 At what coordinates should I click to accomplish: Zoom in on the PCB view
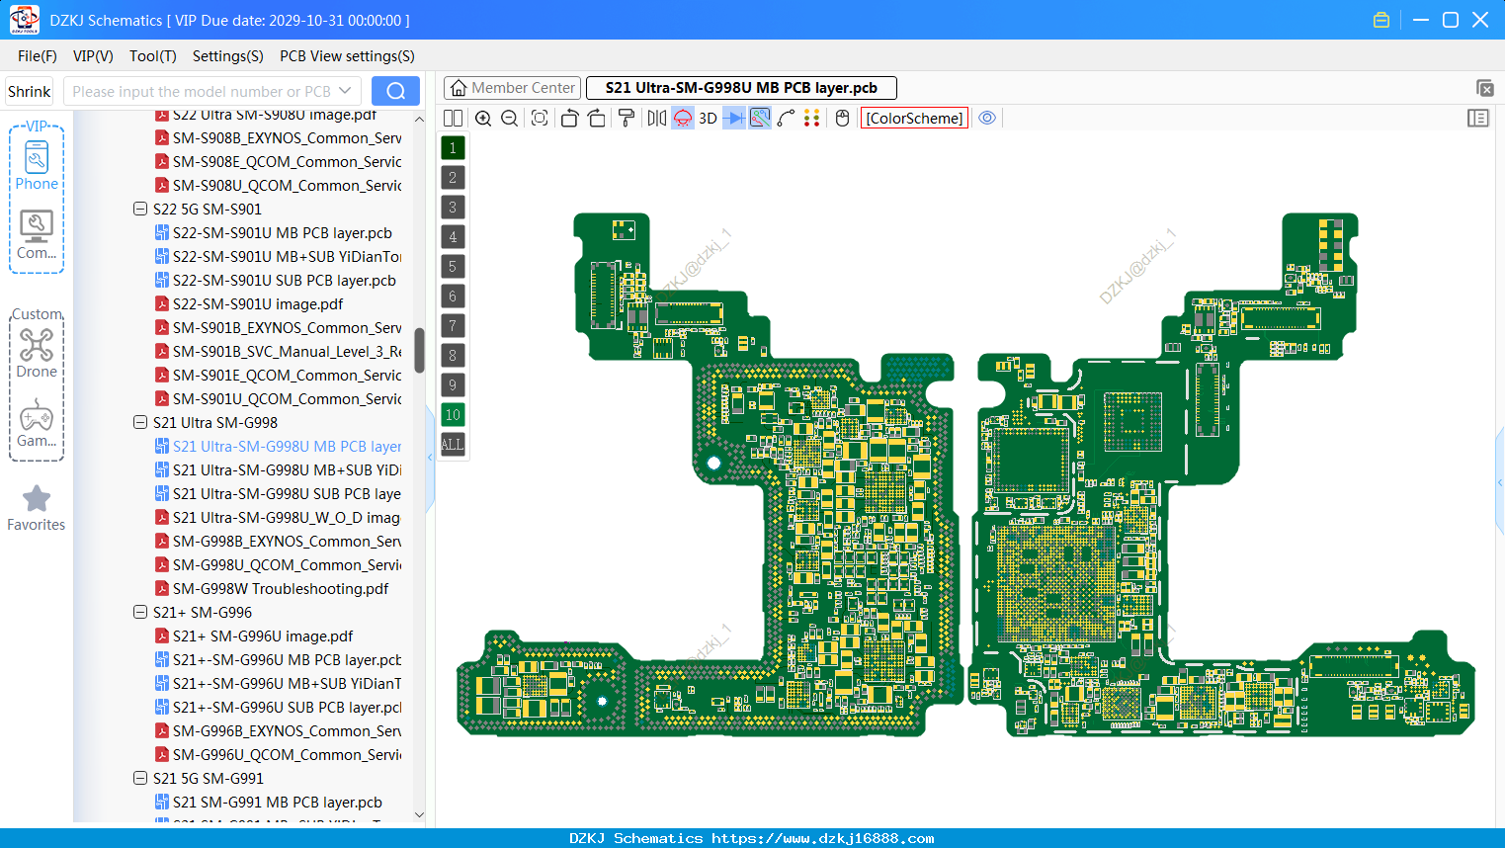coord(483,118)
